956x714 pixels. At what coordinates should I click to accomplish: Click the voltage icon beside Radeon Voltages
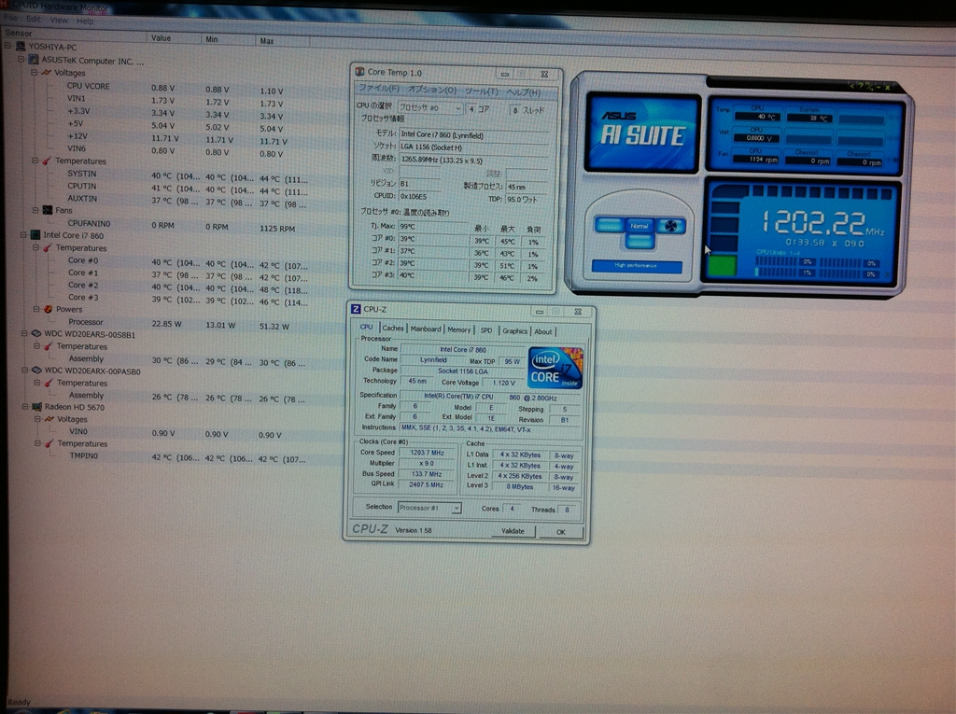point(49,419)
